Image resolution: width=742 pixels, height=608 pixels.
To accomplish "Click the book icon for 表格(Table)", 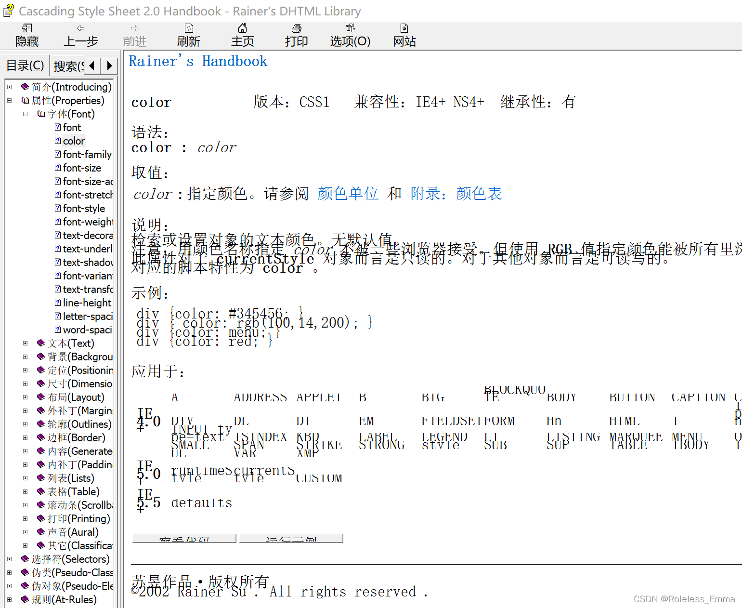I will 41,491.
